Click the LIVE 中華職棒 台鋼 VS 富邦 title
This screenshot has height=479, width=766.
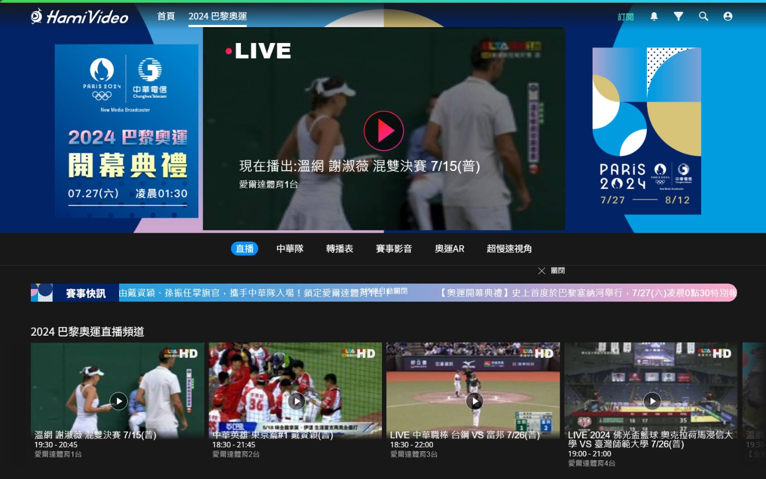click(465, 435)
